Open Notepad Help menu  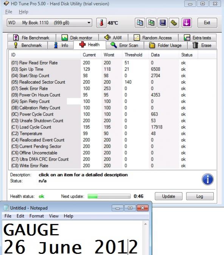pos(68,216)
